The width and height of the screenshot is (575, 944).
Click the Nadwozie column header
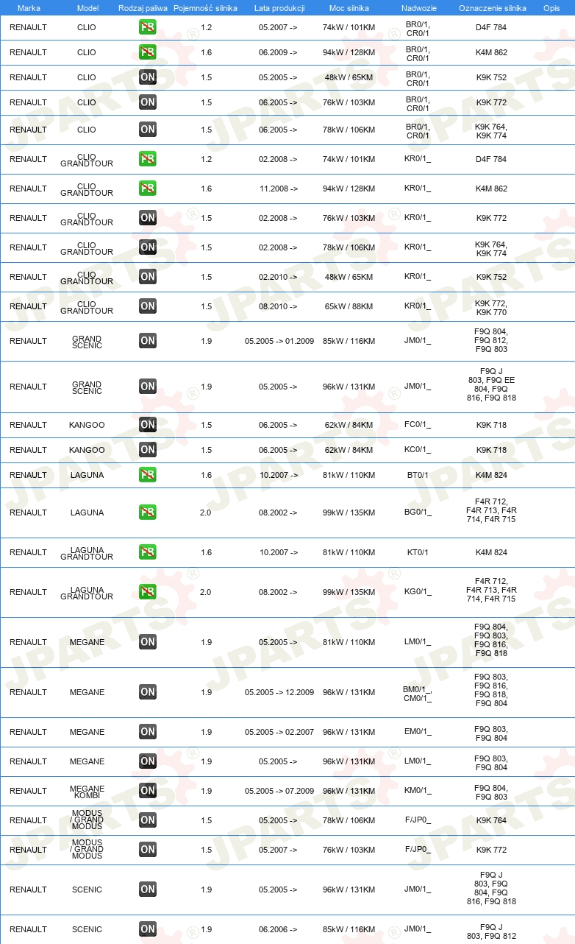click(418, 8)
